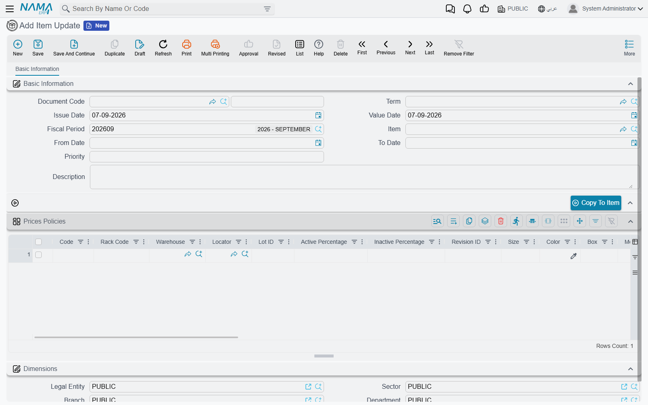Viewport: 648px width, 405px height.
Task: Click the New status badge
Action: click(96, 26)
